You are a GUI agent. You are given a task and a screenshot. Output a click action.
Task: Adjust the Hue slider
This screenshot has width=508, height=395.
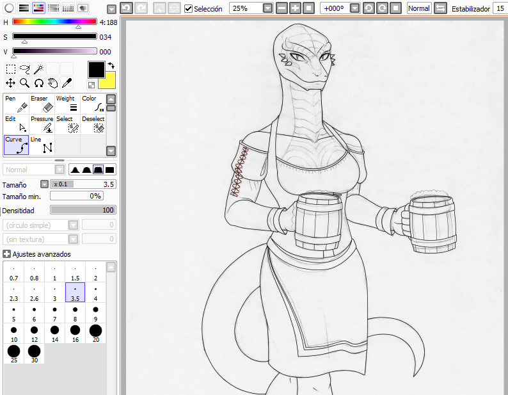click(54, 22)
